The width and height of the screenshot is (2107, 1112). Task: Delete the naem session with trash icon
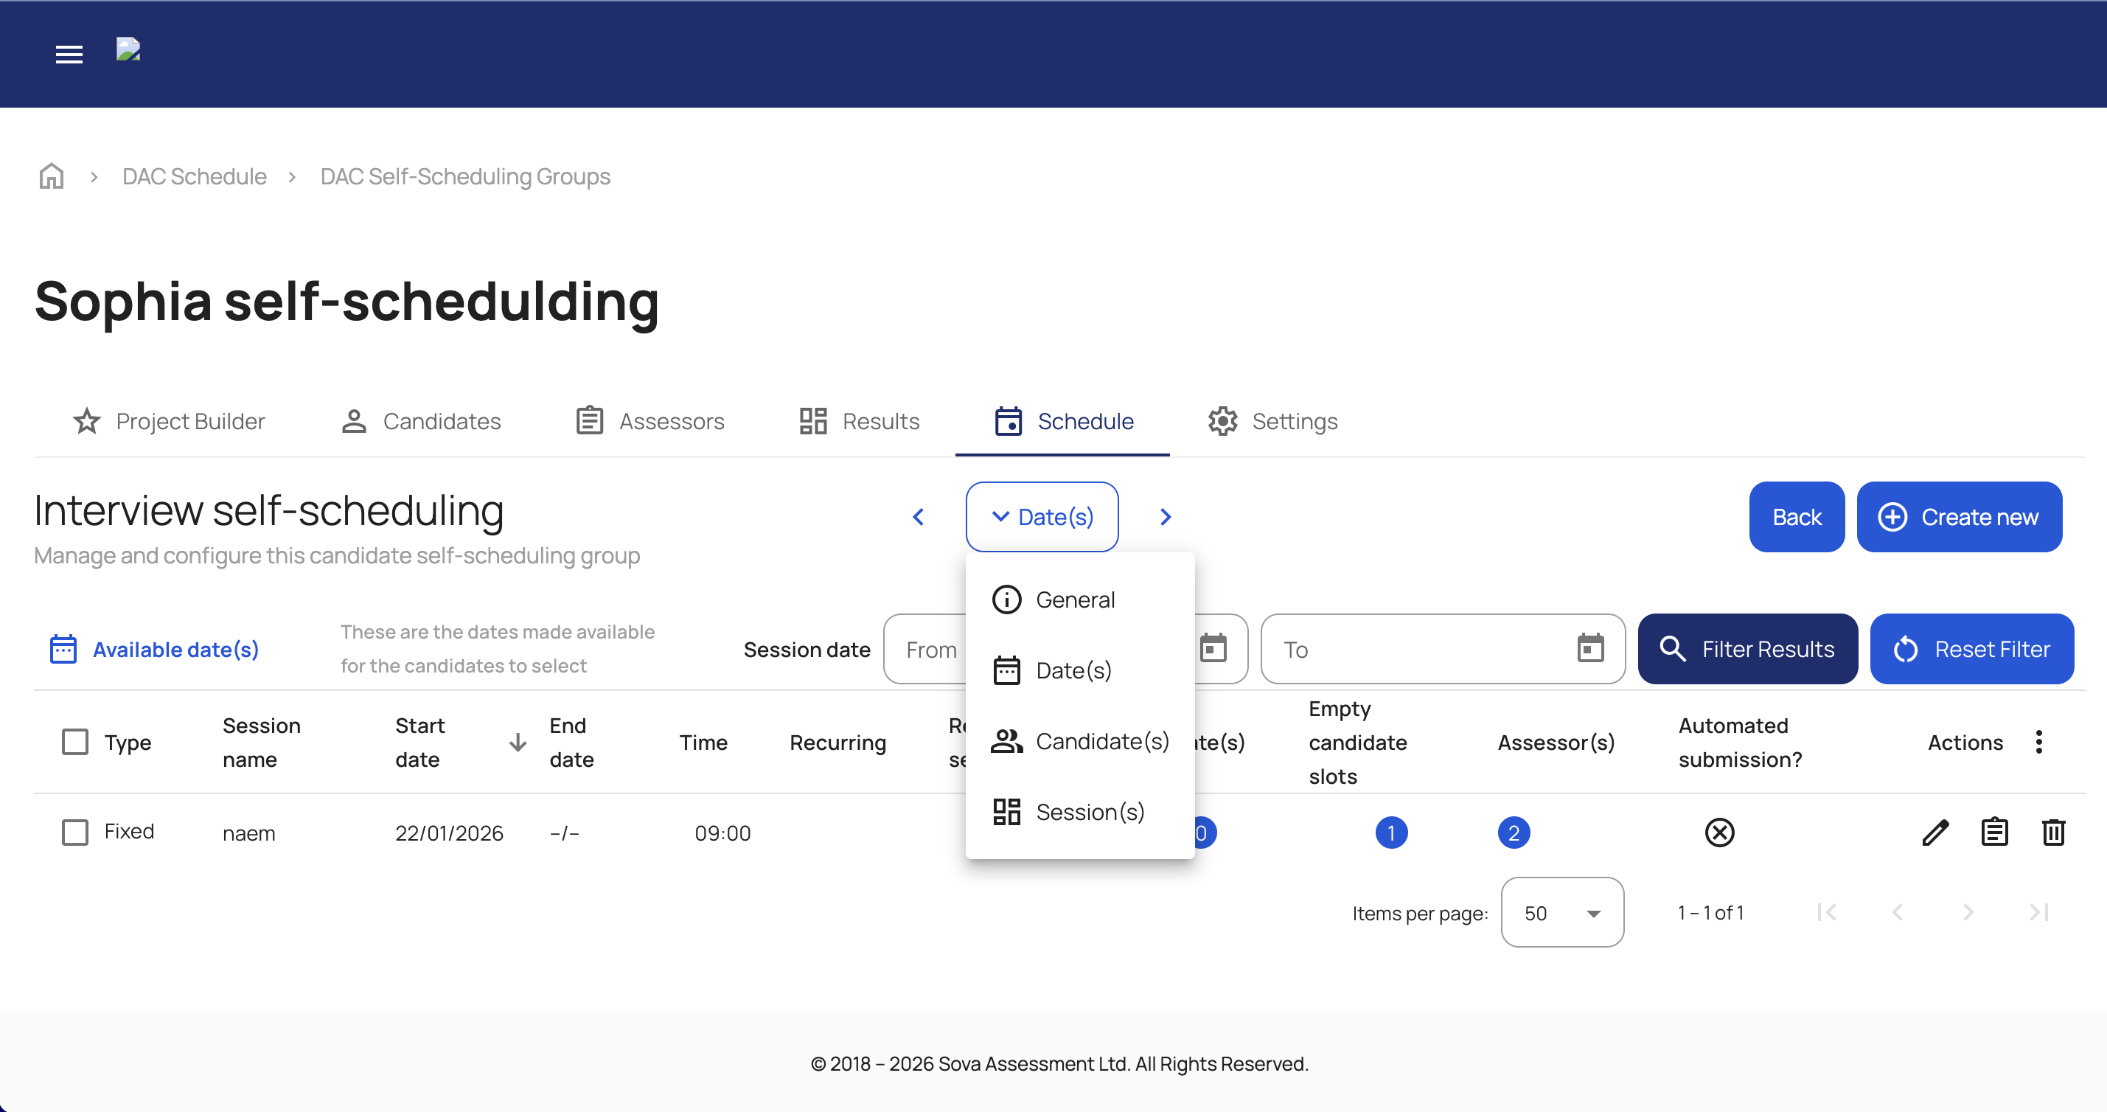pos(2053,833)
